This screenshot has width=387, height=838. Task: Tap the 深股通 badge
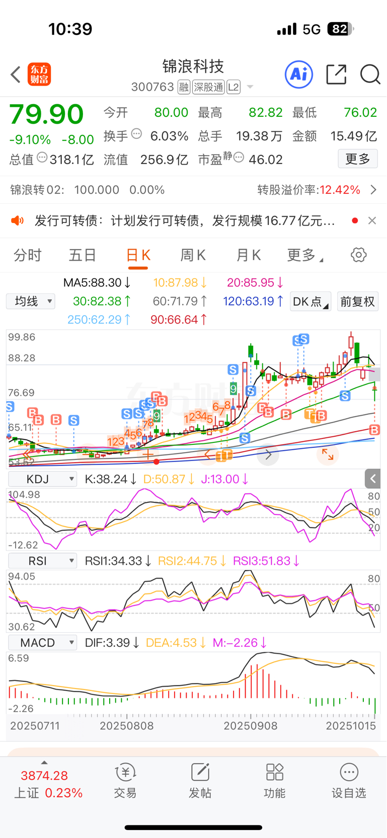pos(208,88)
